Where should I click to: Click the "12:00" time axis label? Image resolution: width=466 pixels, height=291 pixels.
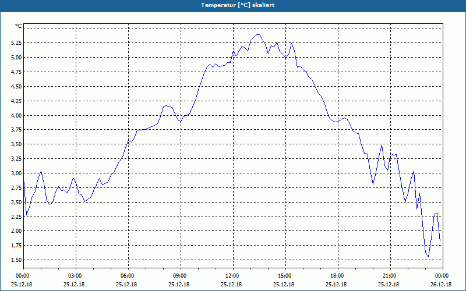pyautogui.click(x=233, y=276)
